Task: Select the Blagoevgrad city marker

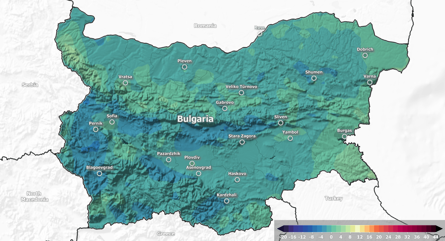Action: pos(99,173)
